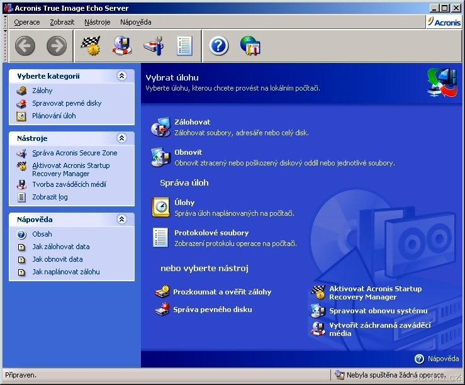This screenshot has width=465, height=385.
Task: Open the Nástroje menu in menu bar
Action: tap(97, 22)
